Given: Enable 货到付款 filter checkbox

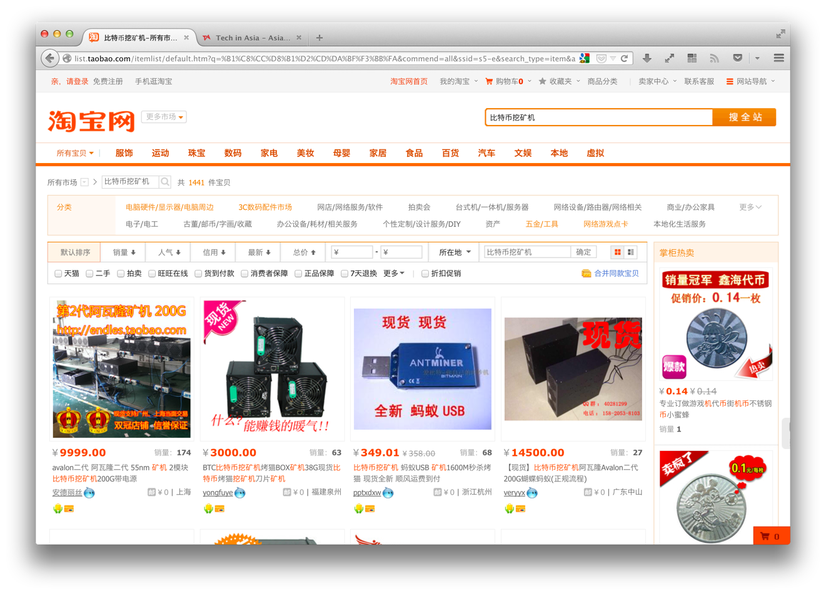Looking at the screenshot, I should coord(198,274).
